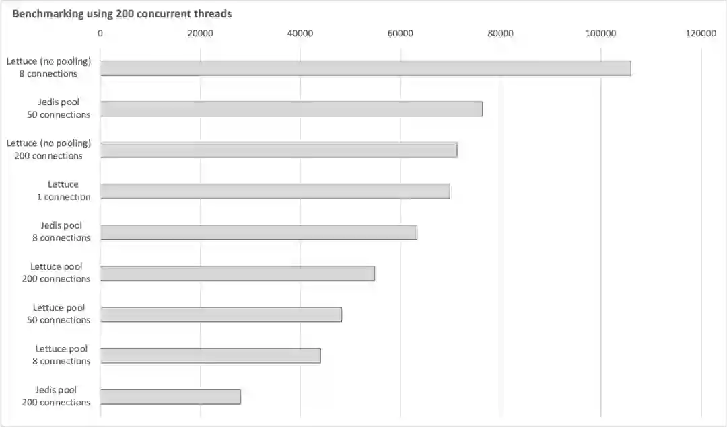Select the Jedis pool 200 connections bar
The image size is (727, 427).
(x=170, y=397)
